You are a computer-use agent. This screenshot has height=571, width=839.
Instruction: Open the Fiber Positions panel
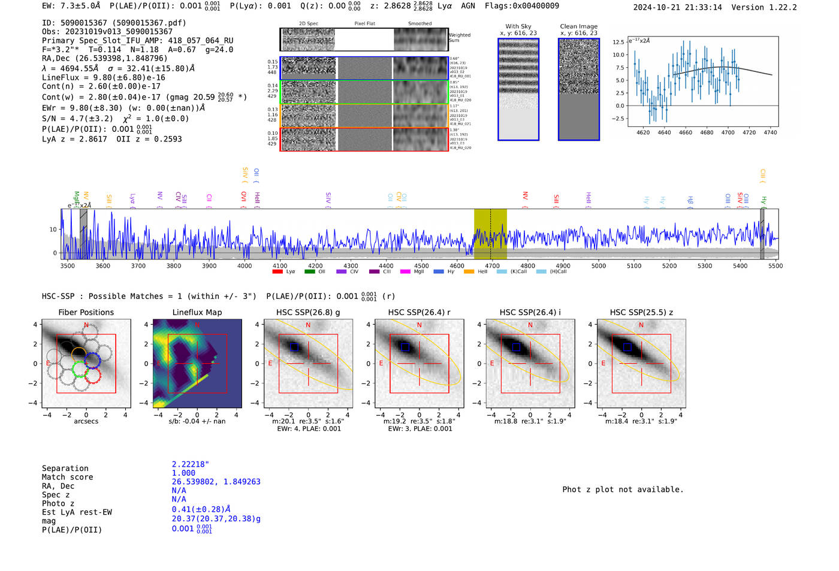[x=86, y=363]
